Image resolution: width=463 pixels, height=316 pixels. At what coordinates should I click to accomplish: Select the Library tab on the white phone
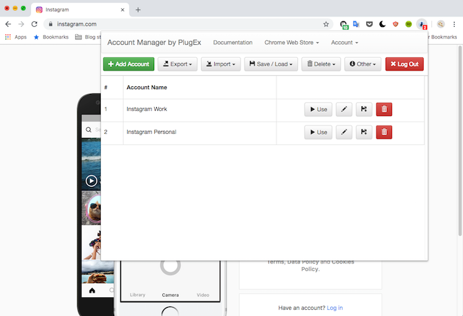click(x=138, y=295)
